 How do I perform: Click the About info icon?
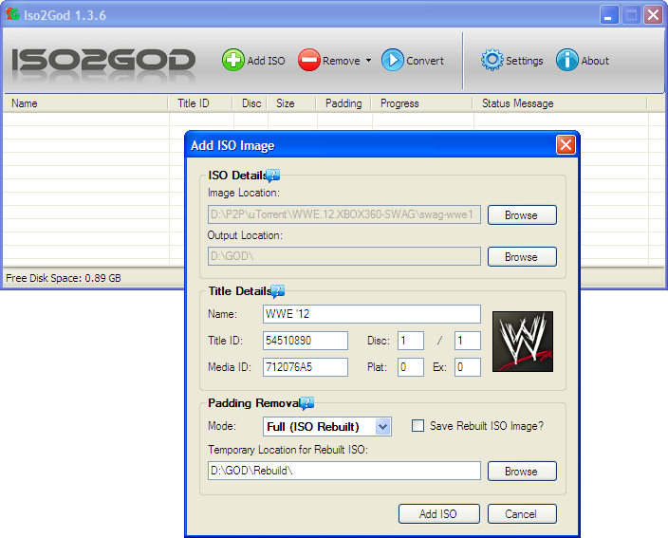[567, 61]
